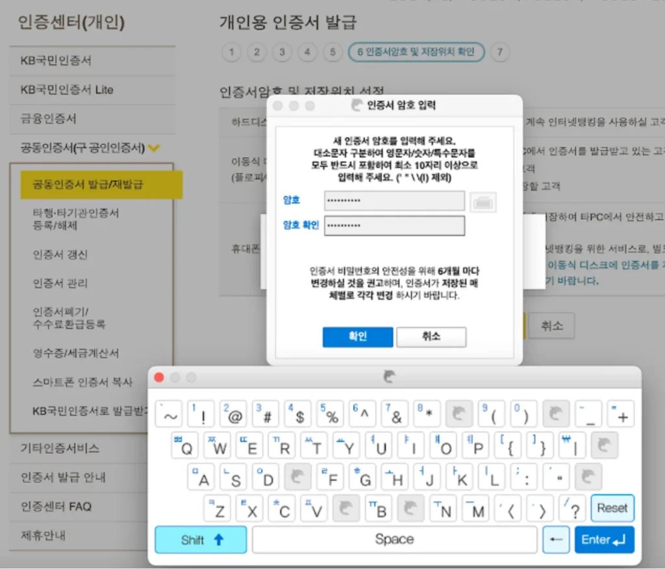Tap the M key on virtual keyboard
The height and width of the screenshot is (569, 665).
tap(476, 509)
